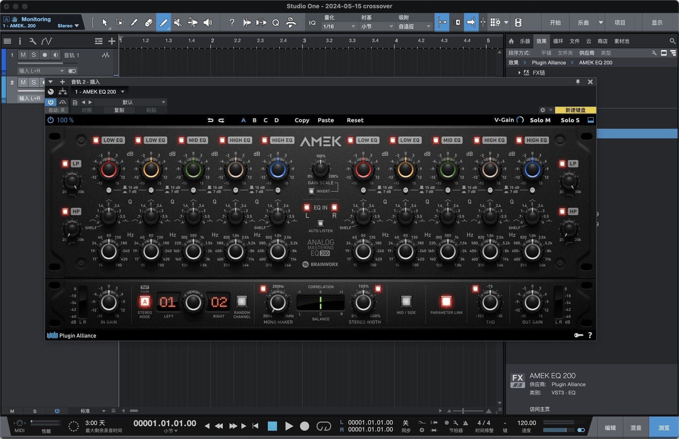Toggle AUTO LISTEN button
Screen dimensions: 679x439
[320, 223]
